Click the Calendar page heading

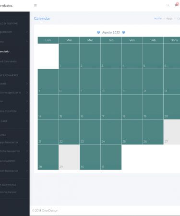[42, 18]
